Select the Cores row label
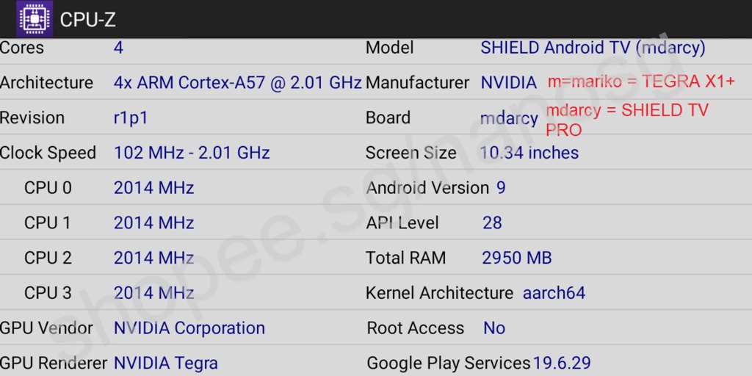The image size is (752, 376). [x=22, y=48]
